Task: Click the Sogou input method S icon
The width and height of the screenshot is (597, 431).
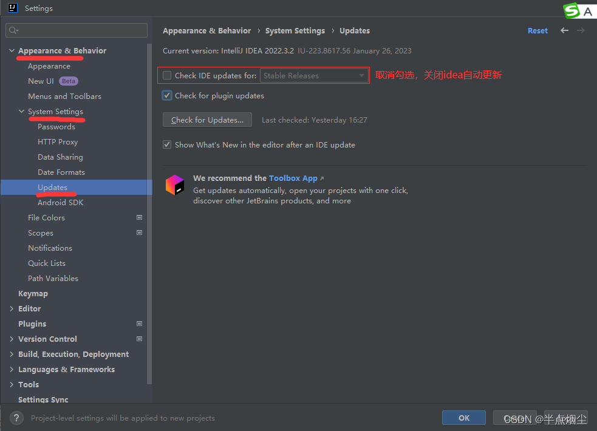Action: click(x=571, y=11)
